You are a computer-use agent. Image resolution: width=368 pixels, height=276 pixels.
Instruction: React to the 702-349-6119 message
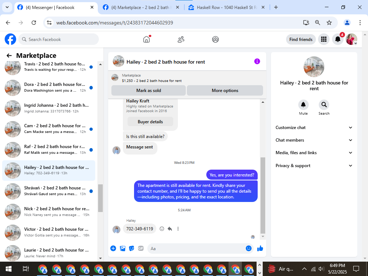tap(162, 229)
